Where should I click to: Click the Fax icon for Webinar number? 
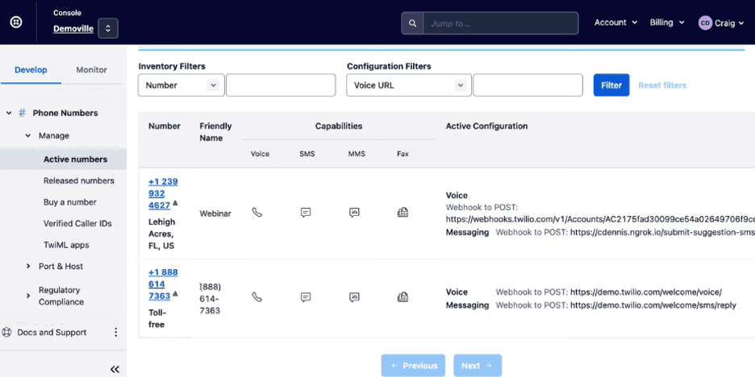(403, 213)
